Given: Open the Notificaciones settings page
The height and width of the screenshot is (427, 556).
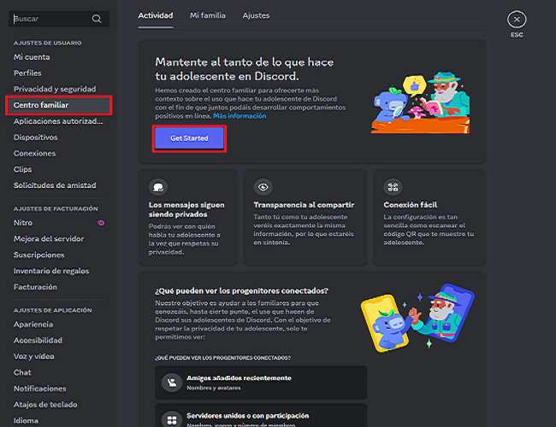Looking at the screenshot, I should [x=42, y=389].
